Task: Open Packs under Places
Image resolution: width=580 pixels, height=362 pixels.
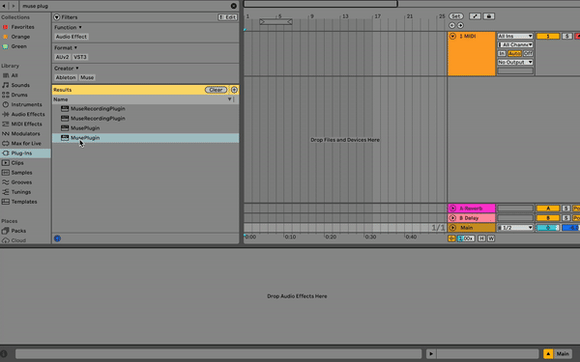Action: click(x=18, y=231)
